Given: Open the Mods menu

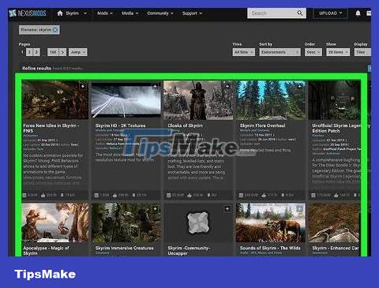Looking at the screenshot, I should tap(105, 13).
